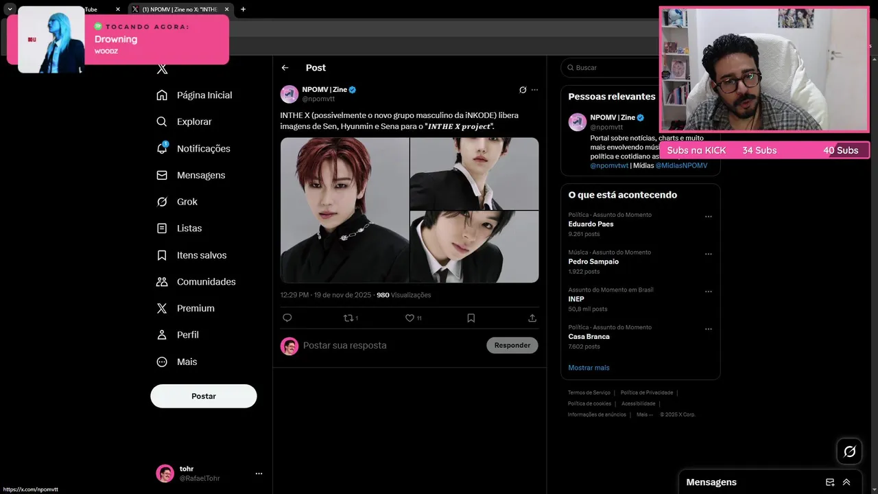The image size is (878, 494).
Task: Open a new browser tab with plus
Action: point(243,10)
